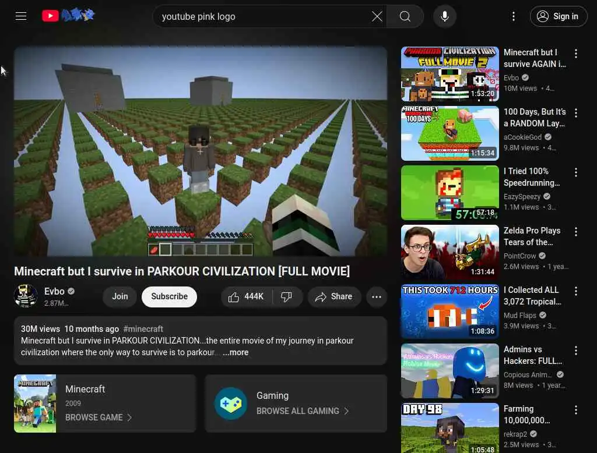Open the Gaming category icon
Image resolution: width=597 pixels, height=453 pixels.
click(231, 403)
